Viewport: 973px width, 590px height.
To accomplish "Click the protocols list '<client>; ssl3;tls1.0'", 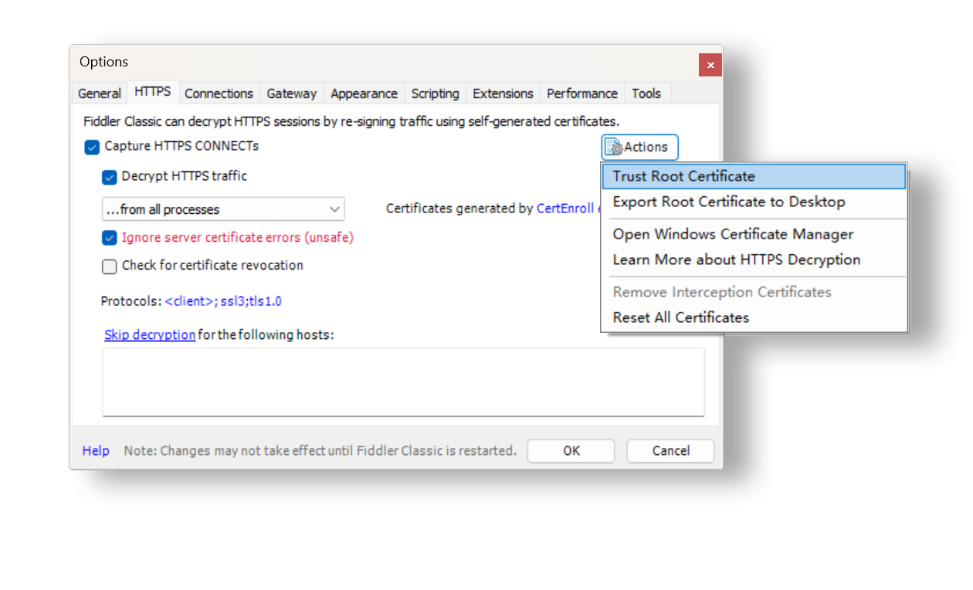I will click(x=223, y=301).
